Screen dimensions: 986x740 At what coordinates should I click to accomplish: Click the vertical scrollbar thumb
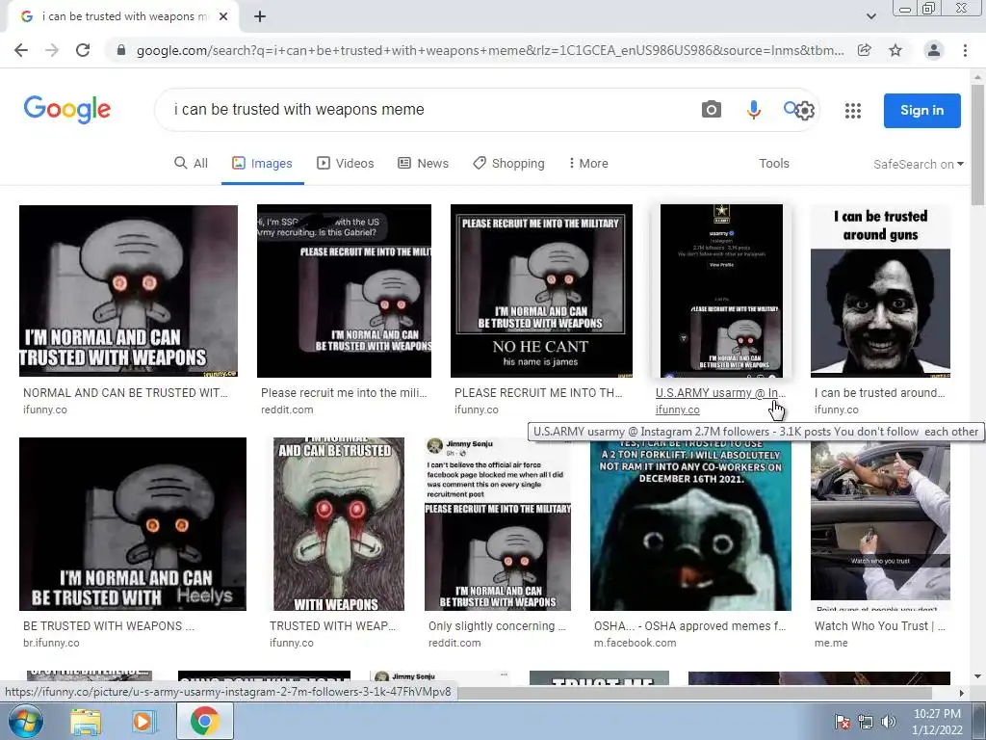pos(977,145)
